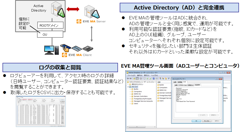
Task: Click the ツール(T) button in dialog
Action: (x=203, y=115)
